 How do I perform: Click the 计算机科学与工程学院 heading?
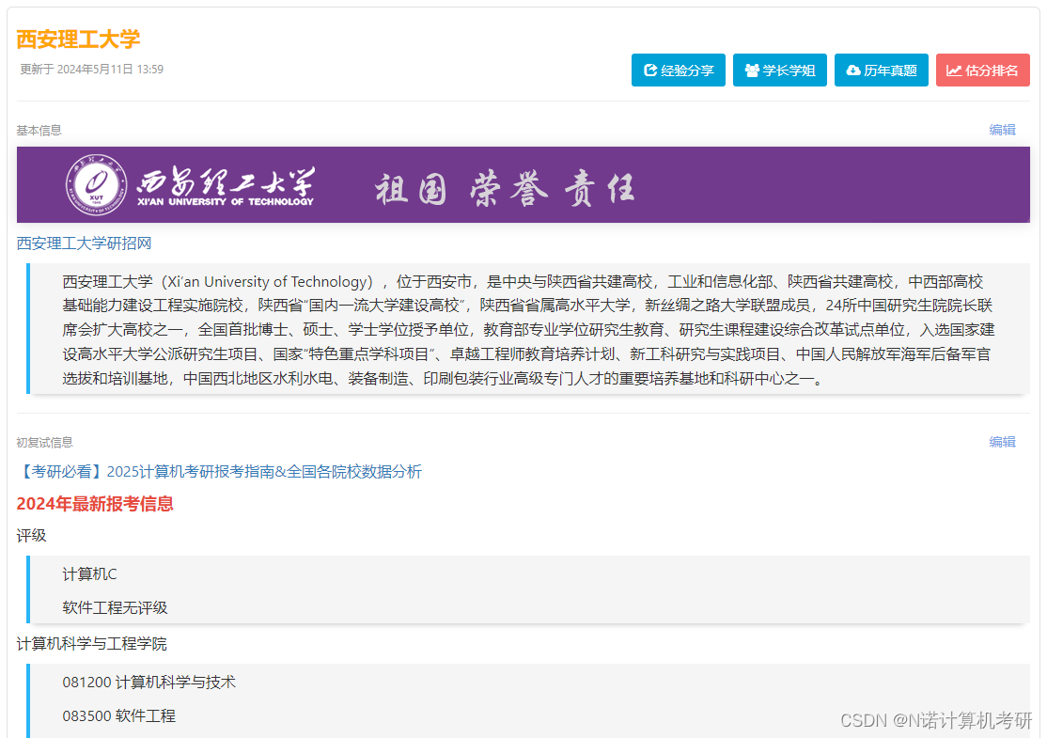[91, 644]
